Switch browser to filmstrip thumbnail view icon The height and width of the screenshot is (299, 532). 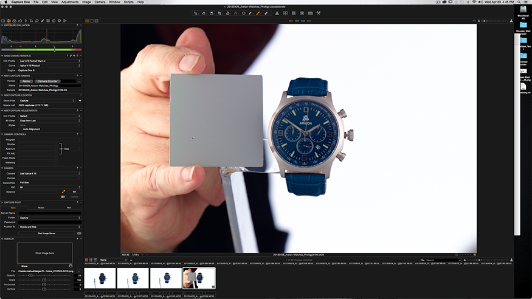(86, 260)
